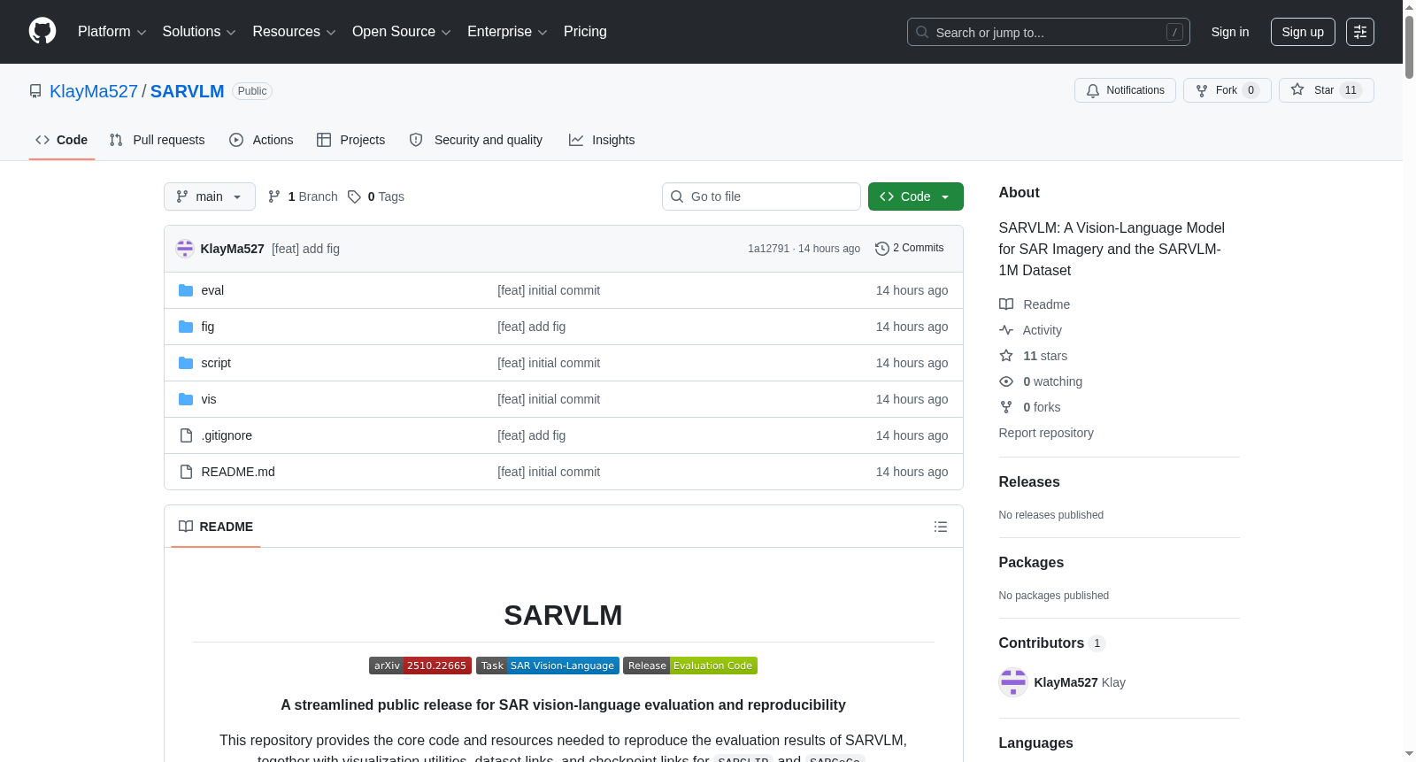1416x762 pixels.
Task: Open the Contributors heading link
Action: [x=1052, y=643]
